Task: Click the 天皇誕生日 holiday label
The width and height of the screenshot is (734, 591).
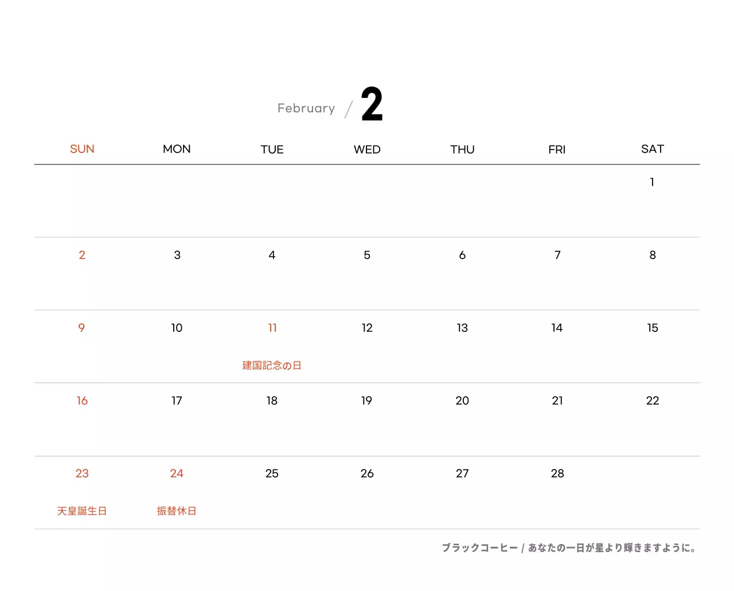Action: [x=82, y=511]
